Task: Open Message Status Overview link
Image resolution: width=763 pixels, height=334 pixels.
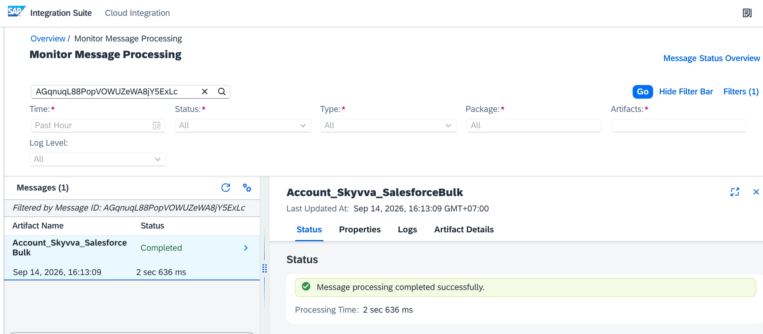Action: tap(712, 58)
